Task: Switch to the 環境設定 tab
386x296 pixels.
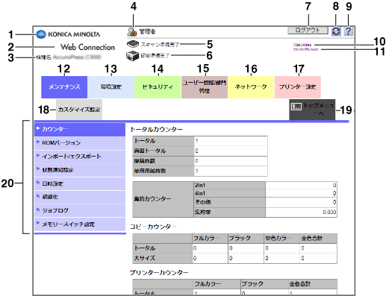Action: click(x=111, y=87)
